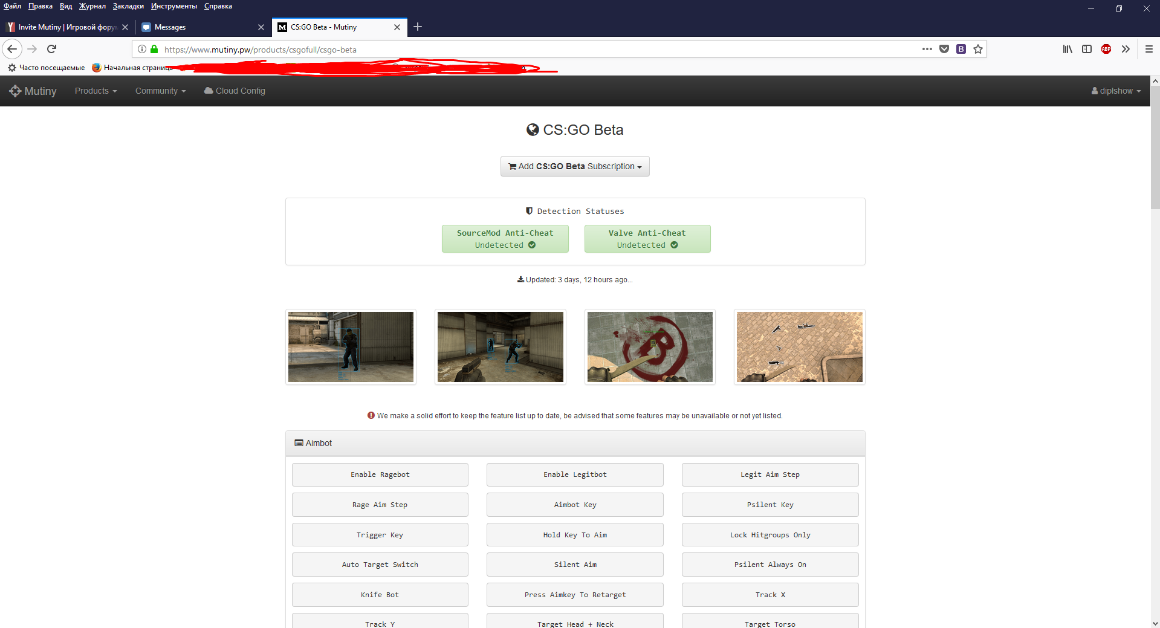This screenshot has width=1160, height=628.
Task: Open a new browser tab
Action: (418, 27)
